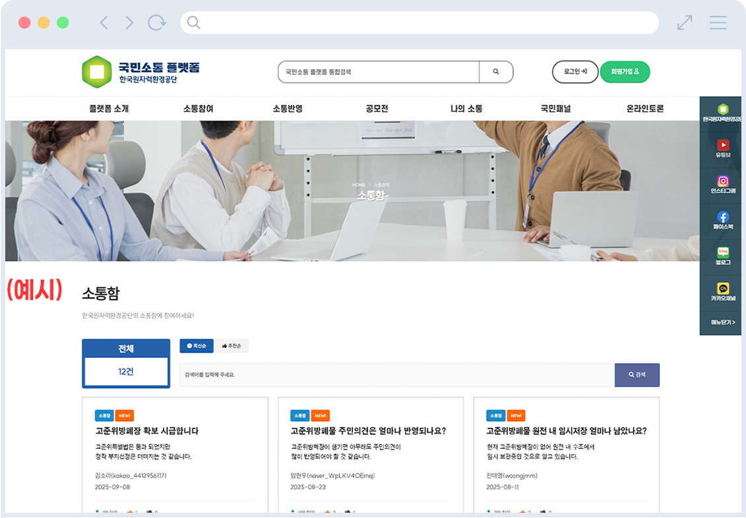Sort posts by 추천순
The height and width of the screenshot is (518, 746).
tap(232, 346)
